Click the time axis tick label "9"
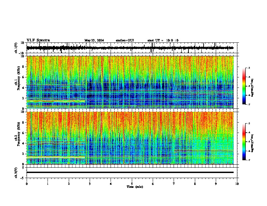This screenshot has width=267, height=206. (x=216, y=184)
